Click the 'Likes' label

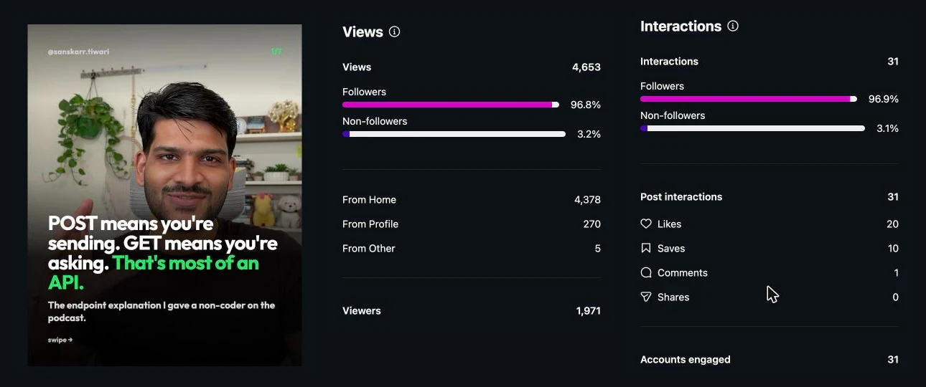pyautogui.click(x=670, y=224)
